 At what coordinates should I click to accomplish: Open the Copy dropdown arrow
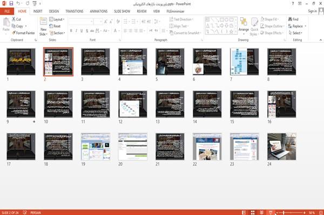[26, 26]
